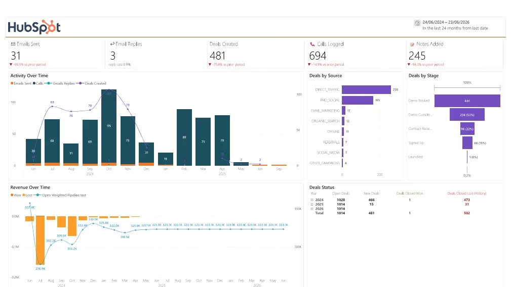Toggle Deals Created legend item
The width and height of the screenshot is (512, 287).
(x=92, y=83)
